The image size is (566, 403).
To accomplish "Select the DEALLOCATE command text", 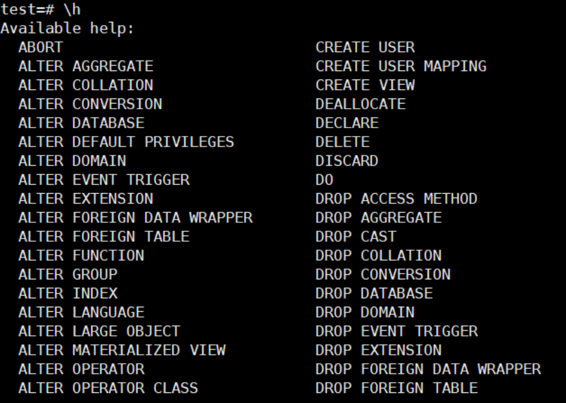I will [361, 104].
